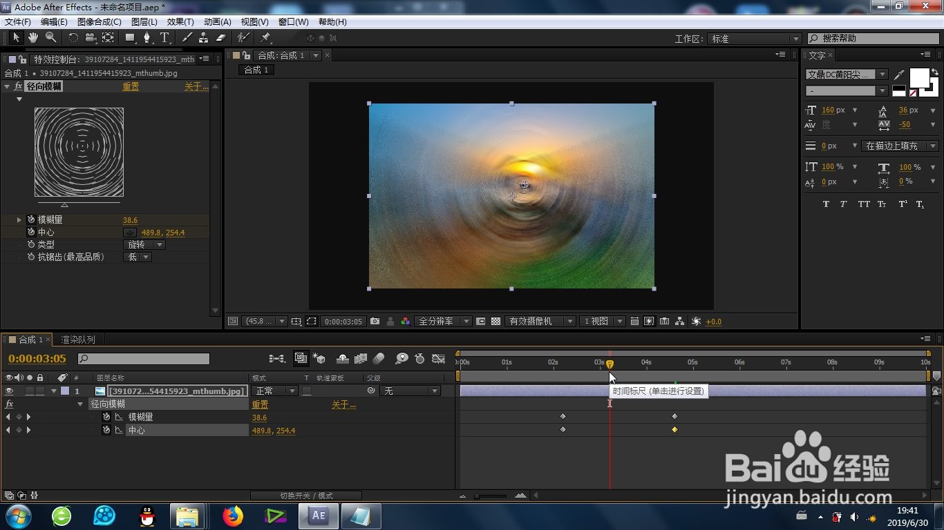Open the 全分辨率 resolution dropdown
944x530 pixels.
click(x=443, y=322)
